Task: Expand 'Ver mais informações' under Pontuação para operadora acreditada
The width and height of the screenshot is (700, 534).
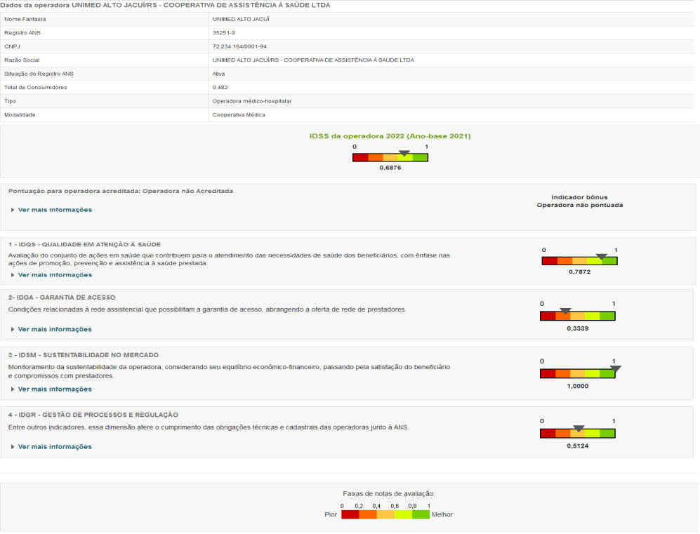Action: pyautogui.click(x=51, y=210)
